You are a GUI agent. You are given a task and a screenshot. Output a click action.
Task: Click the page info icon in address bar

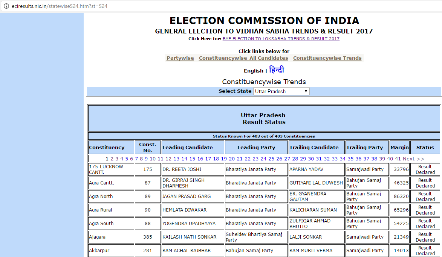point(6,6)
